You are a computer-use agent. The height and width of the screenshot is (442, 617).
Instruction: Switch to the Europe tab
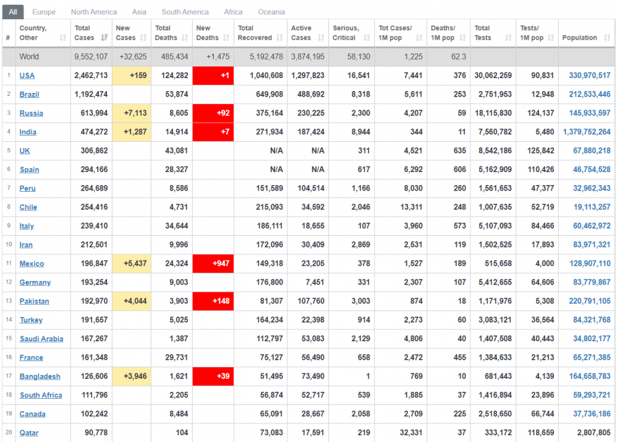tap(44, 12)
